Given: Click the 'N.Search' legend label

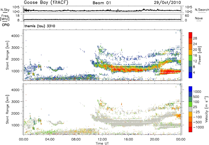Looking at the screenshot, I should 202,10.
